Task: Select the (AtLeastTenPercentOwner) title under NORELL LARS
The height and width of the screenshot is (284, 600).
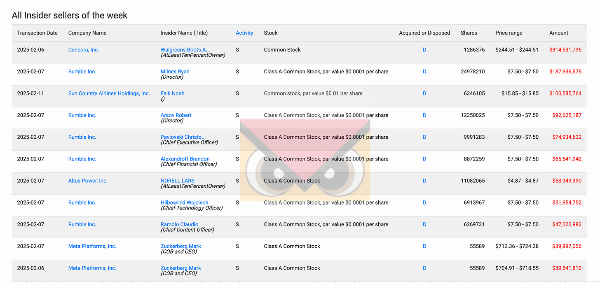Action: pos(193,186)
